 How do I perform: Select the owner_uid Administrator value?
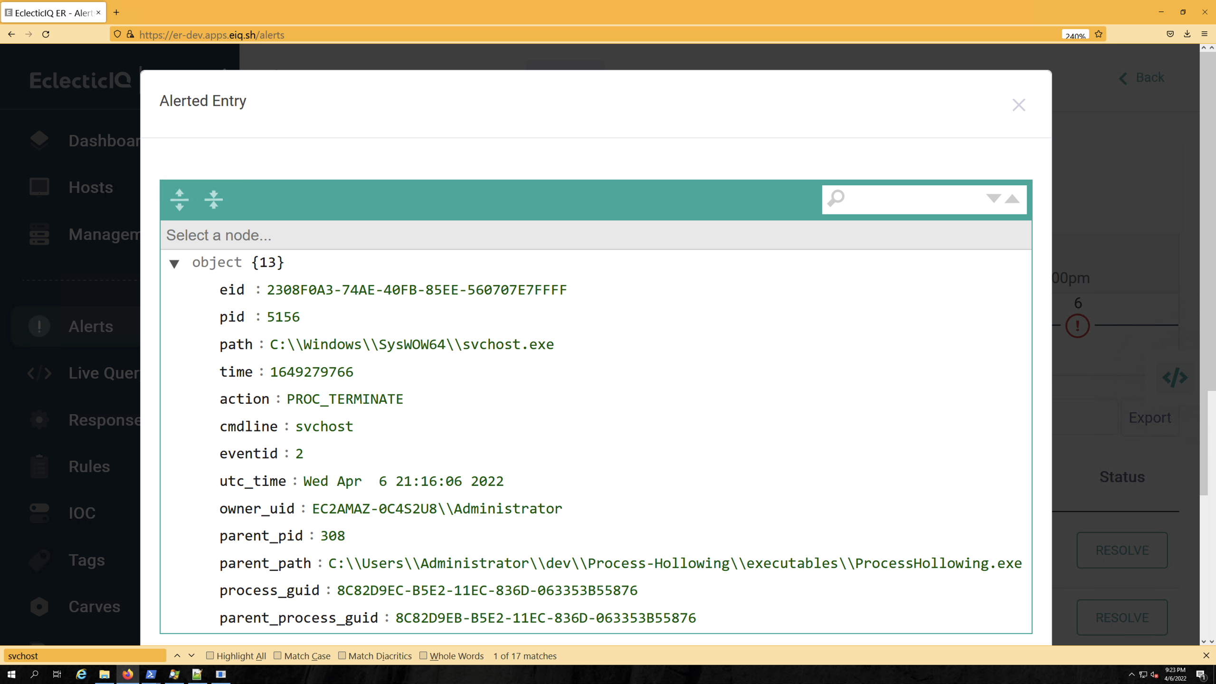(x=437, y=509)
